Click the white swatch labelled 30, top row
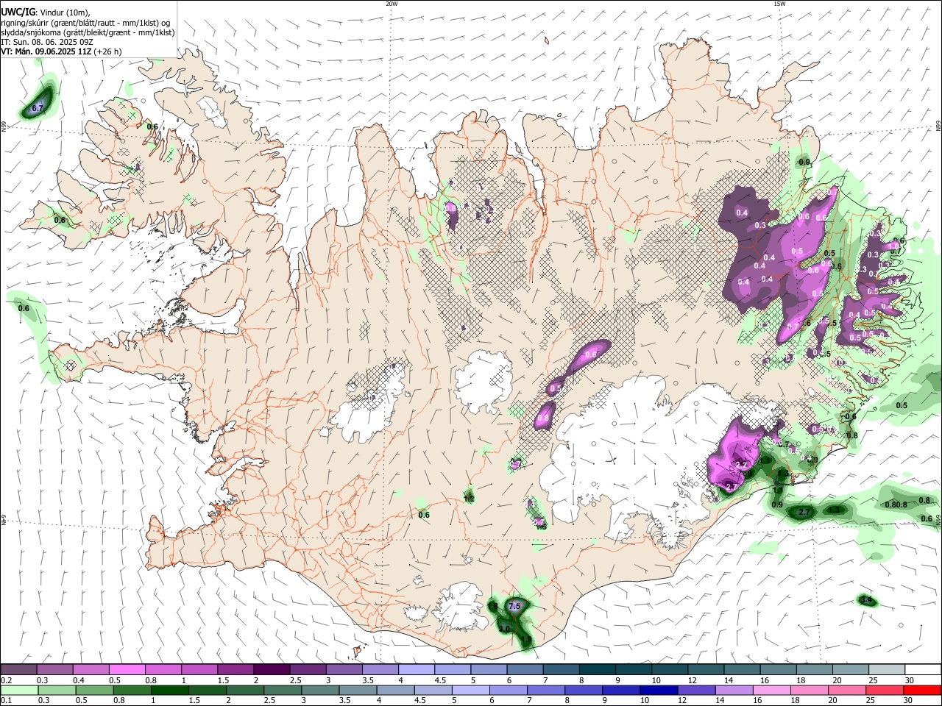Image resolution: width=942 pixels, height=706 pixels. tap(923, 670)
